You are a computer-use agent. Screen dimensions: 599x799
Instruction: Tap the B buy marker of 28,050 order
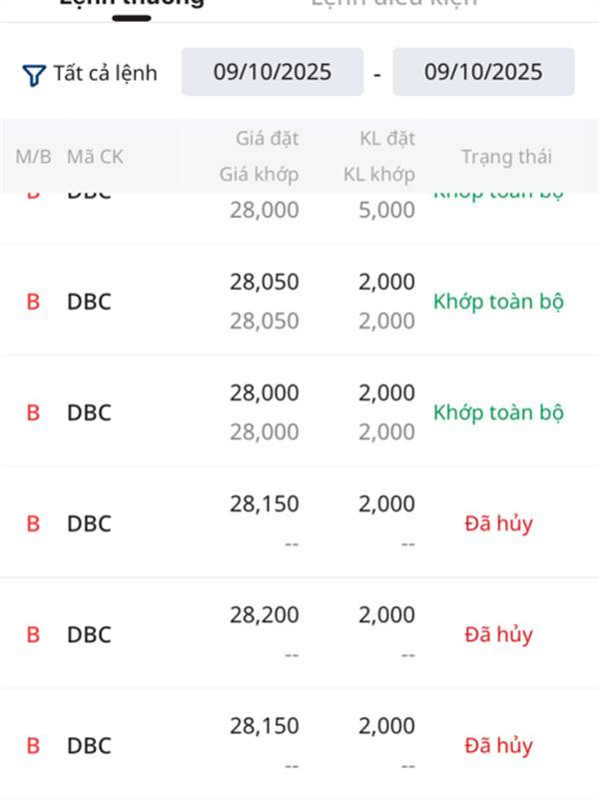[x=33, y=302]
